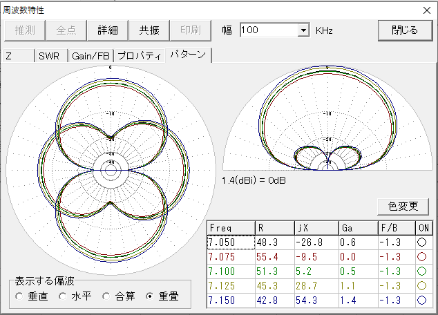
Task: Select the 7.125 frequency cell
Action: click(231, 286)
